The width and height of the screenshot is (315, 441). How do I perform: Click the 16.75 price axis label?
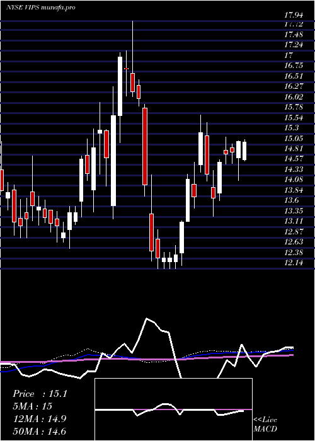[294, 66]
